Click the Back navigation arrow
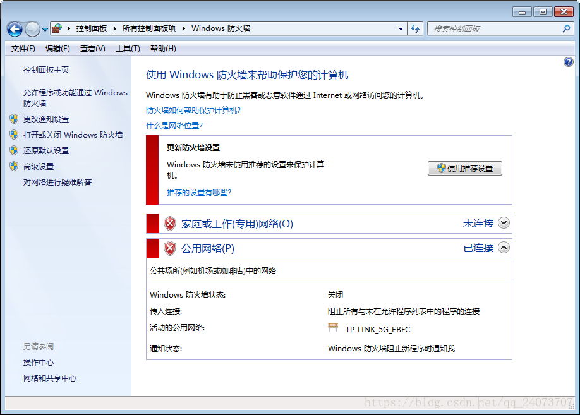580x415 pixels. point(15,29)
